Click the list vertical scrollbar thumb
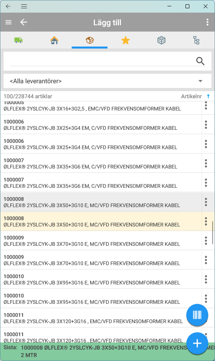This screenshot has width=215, height=361. pos(213,232)
